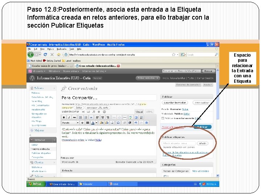Choose text color with the A icon
This screenshot has height=196, width=261.
(x=93, y=123)
